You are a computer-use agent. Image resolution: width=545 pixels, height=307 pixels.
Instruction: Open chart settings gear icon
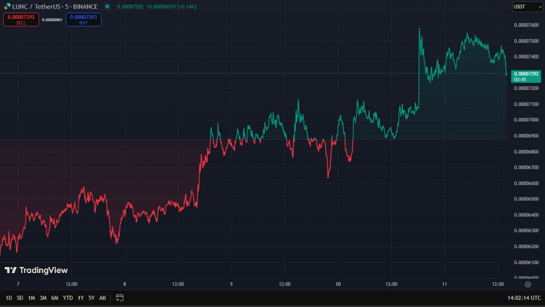click(528, 285)
